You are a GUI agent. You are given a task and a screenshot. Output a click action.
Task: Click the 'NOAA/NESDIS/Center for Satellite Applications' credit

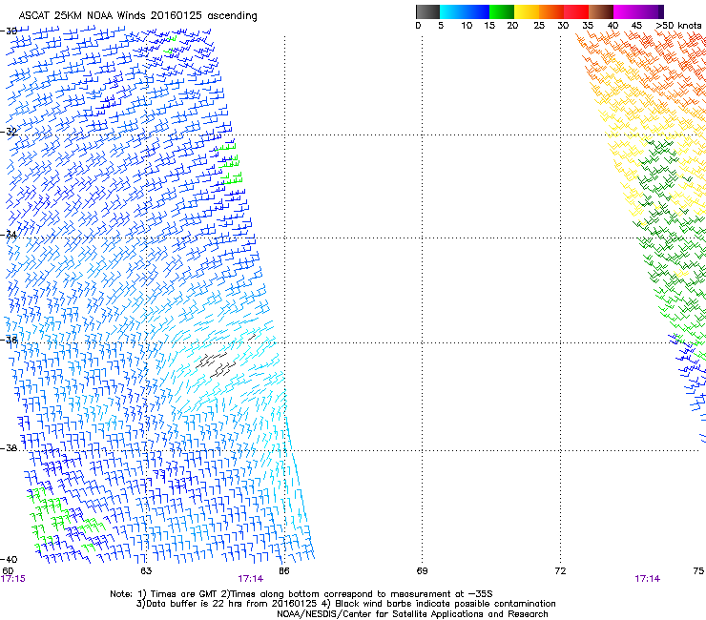click(412, 614)
